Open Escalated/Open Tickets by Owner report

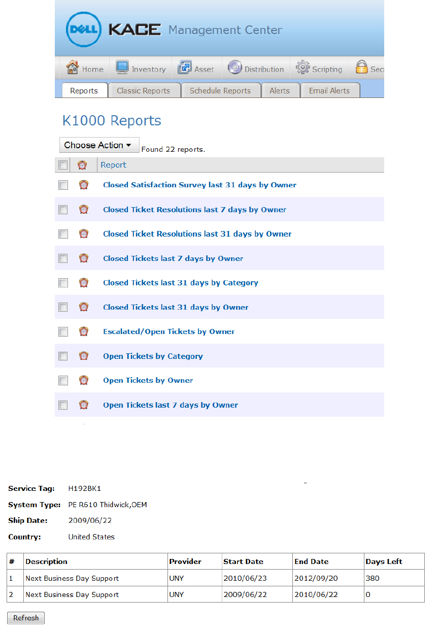(168, 331)
